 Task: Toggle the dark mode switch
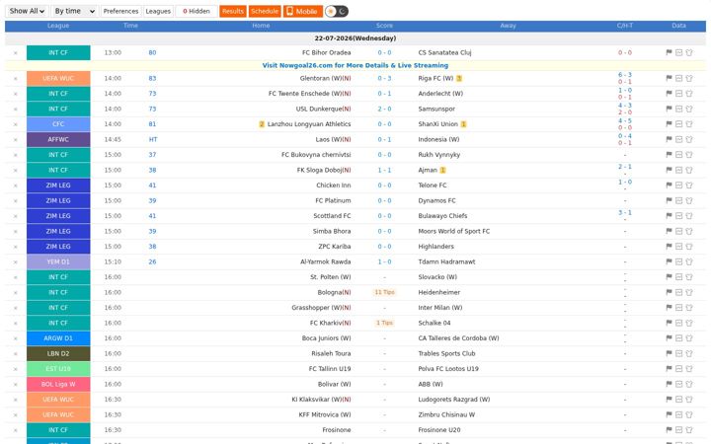click(337, 11)
